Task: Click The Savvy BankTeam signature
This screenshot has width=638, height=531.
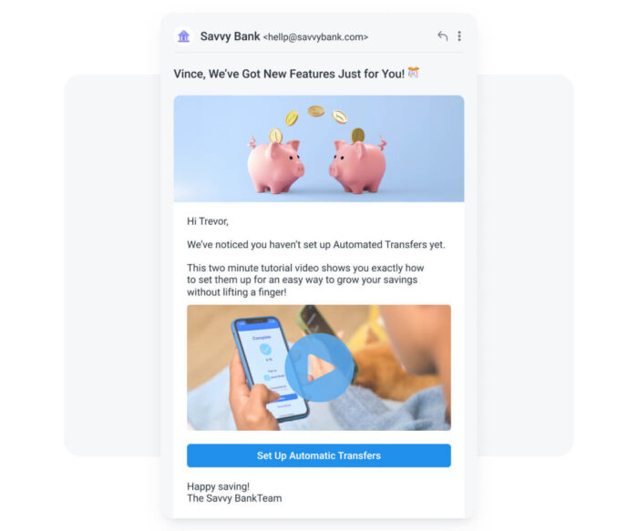Action: [234, 498]
